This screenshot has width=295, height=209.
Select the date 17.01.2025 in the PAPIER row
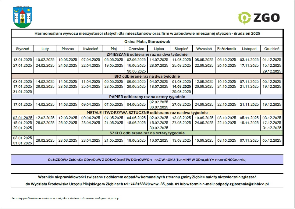point(22,104)
